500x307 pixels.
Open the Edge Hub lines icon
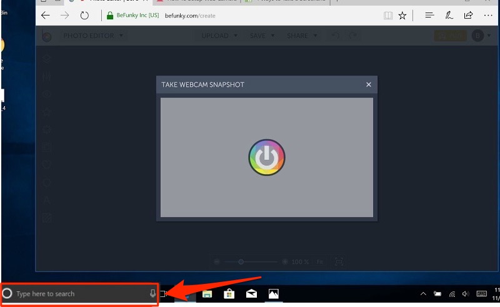click(x=429, y=15)
